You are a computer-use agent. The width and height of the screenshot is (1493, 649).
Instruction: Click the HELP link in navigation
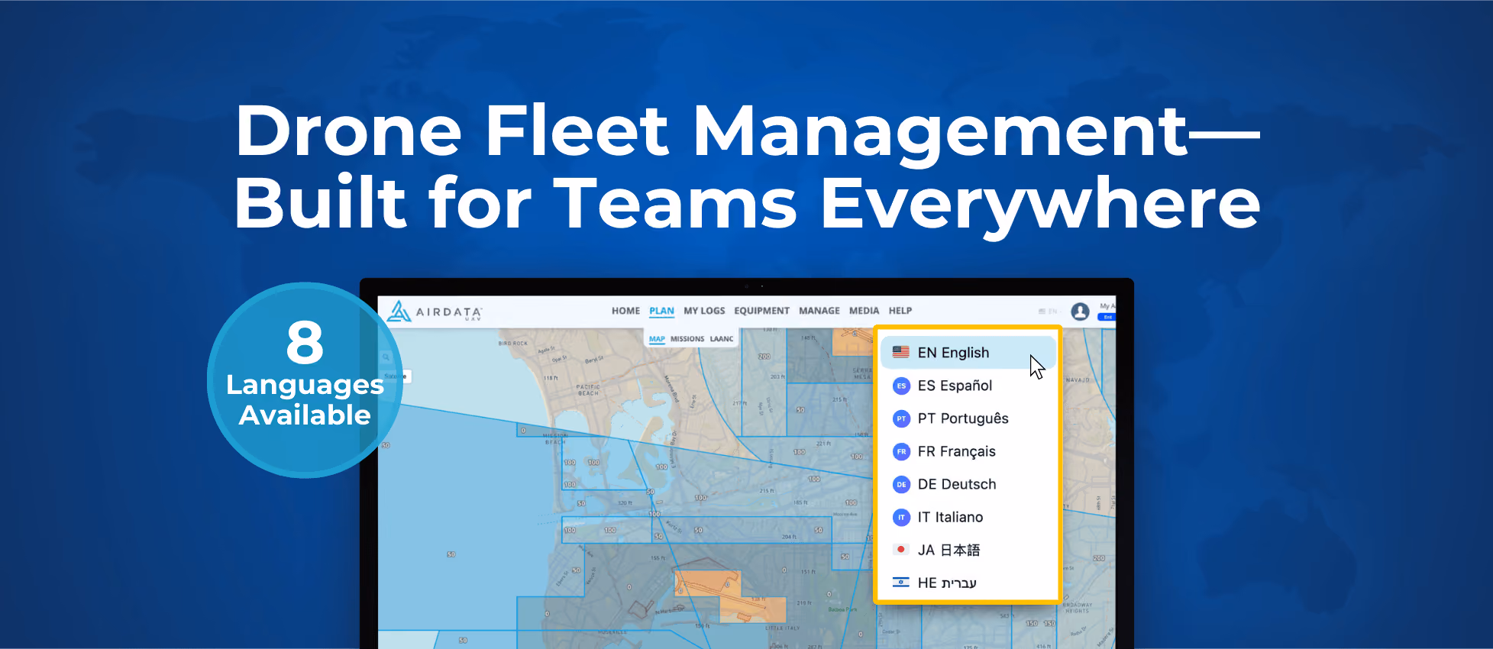pos(900,311)
